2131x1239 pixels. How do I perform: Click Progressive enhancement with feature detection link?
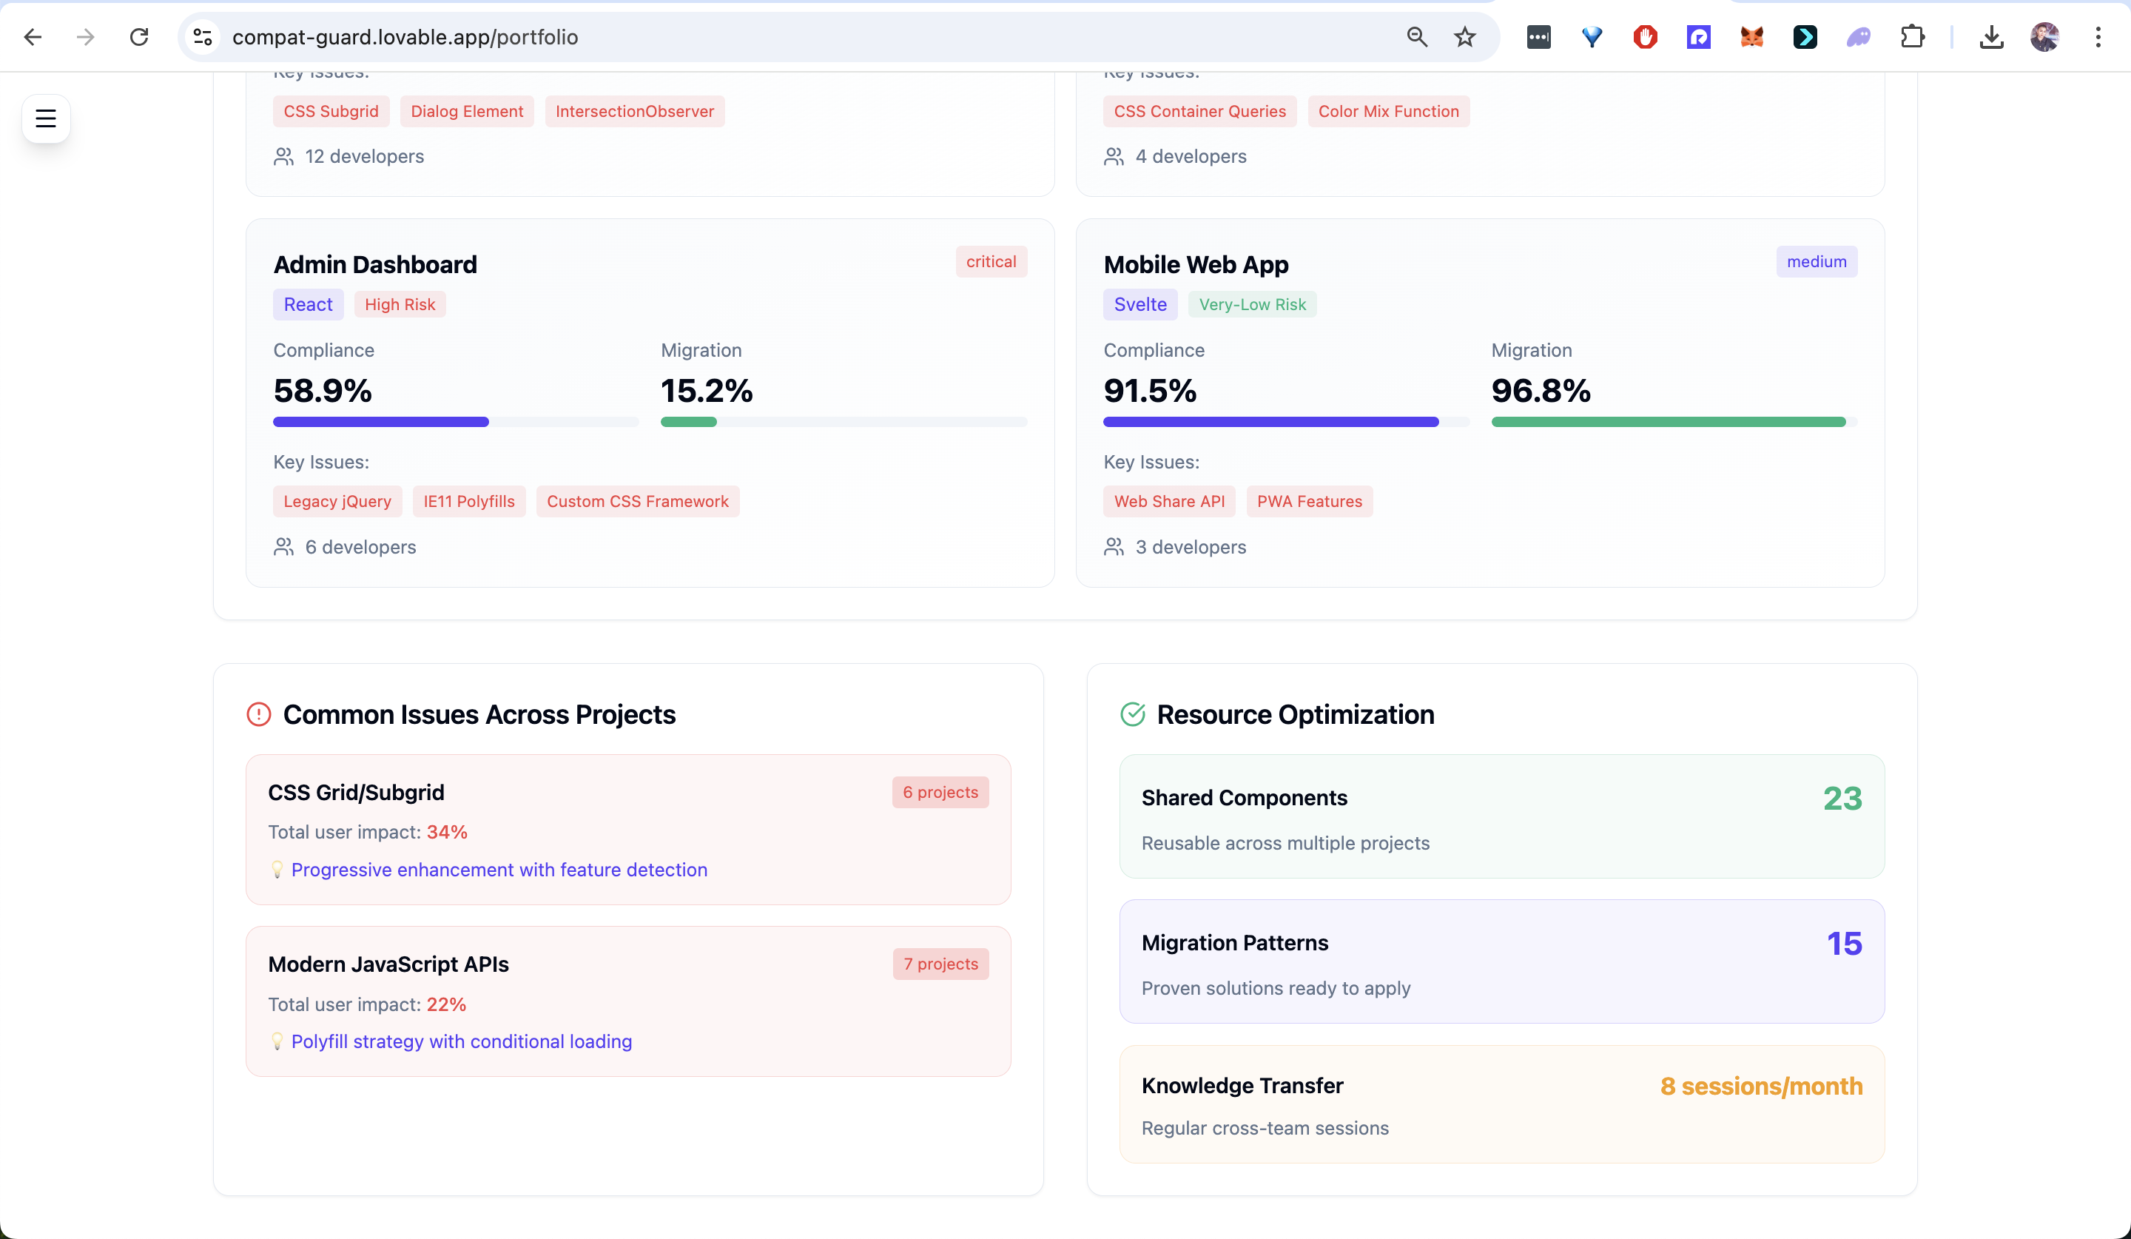499,870
